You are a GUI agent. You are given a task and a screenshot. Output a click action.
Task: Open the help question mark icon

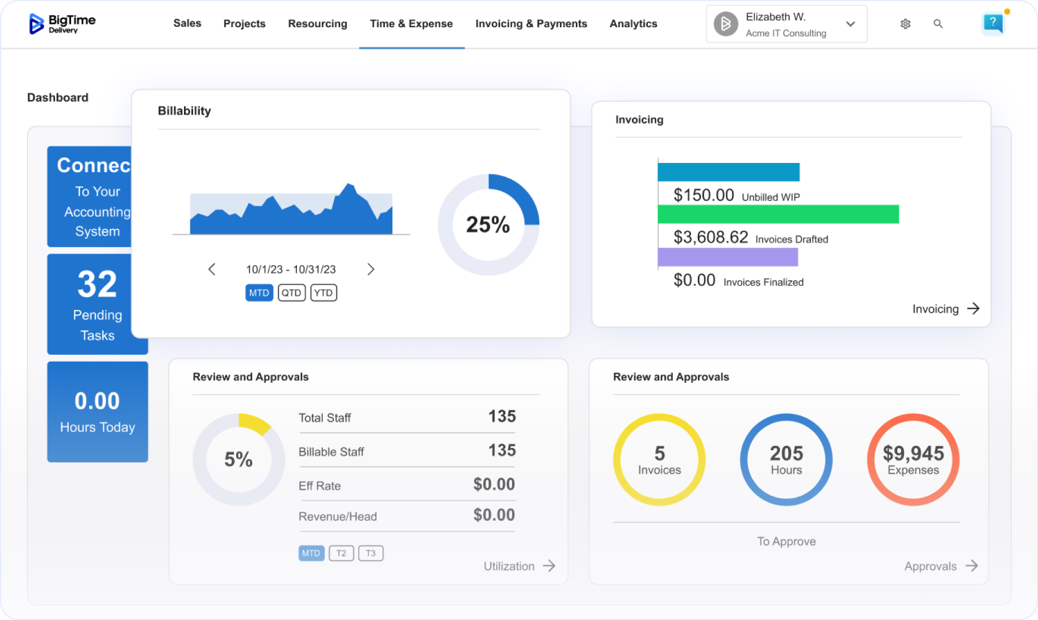(x=992, y=23)
